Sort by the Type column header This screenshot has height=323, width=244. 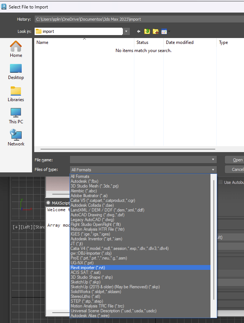coord(230,42)
